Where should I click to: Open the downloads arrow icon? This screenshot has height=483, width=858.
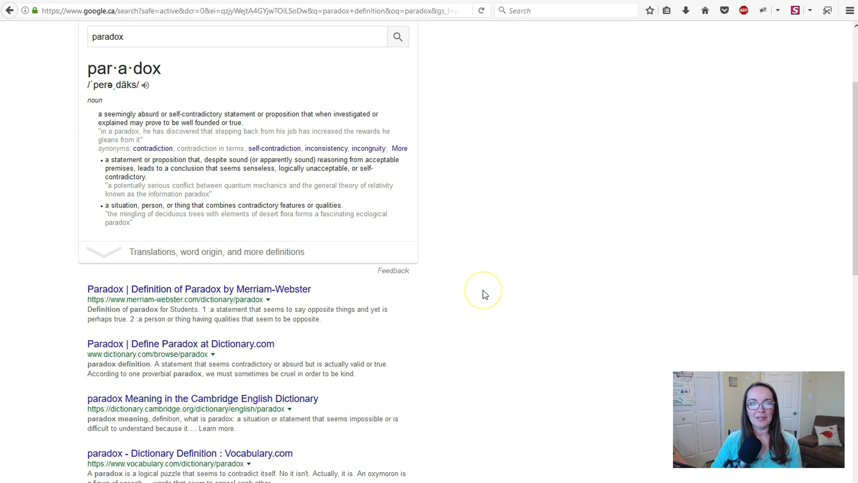click(x=686, y=11)
